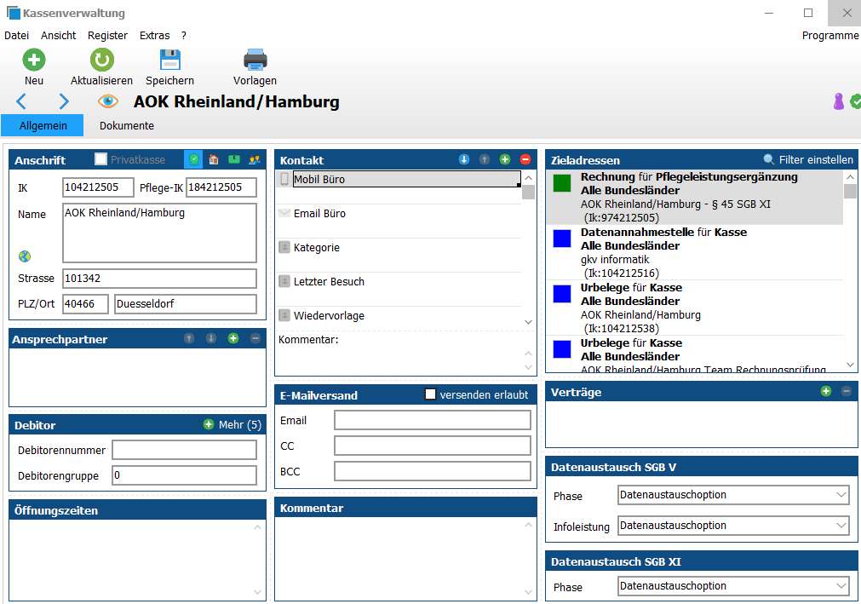Go to previous record with left arrow
The width and height of the screenshot is (861, 604).
21,101
